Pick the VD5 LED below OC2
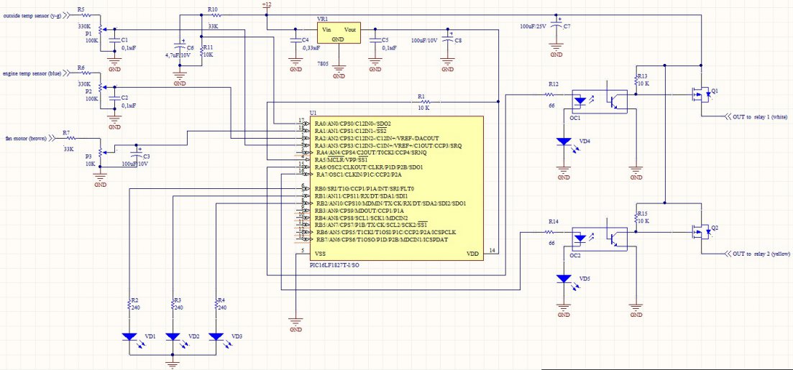Screen dimensions: 793x370 pyautogui.click(x=564, y=280)
